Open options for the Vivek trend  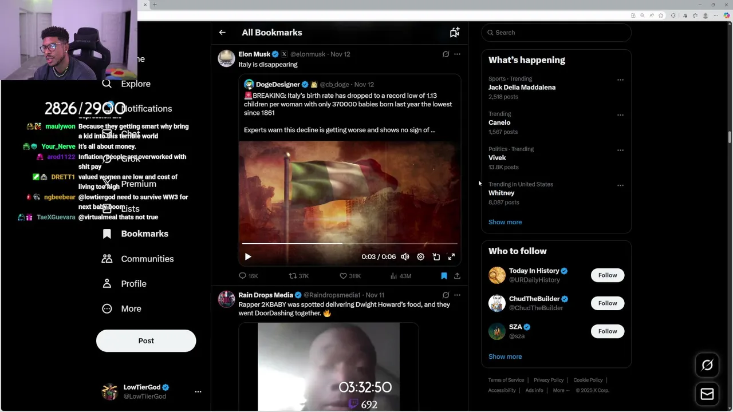pyautogui.click(x=620, y=150)
